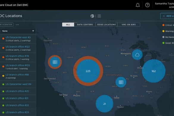Open the three-dot more options menu
Image resolution: width=174 pixels, height=116 pixels.
point(17,25)
